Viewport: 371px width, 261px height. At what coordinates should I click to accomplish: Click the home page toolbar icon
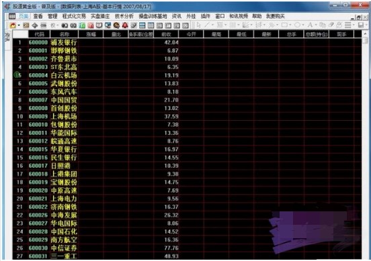tap(13, 25)
